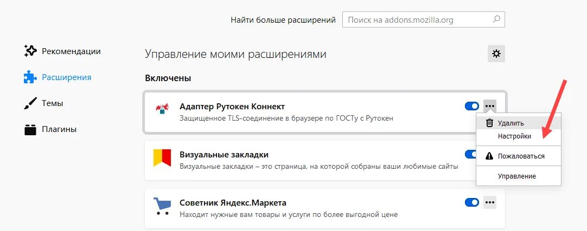Open the Рекомендации sparkle icon
Viewport: 587px width, 231px height.
(30, 51)
